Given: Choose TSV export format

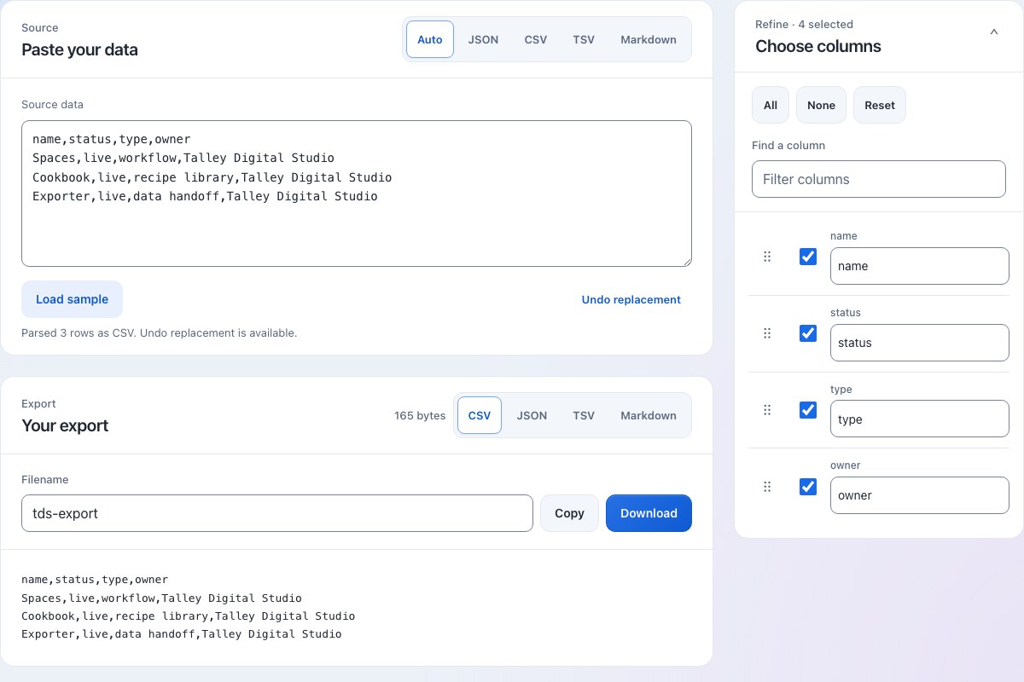Looking at the screenshot, I should (x=584, y=415).
